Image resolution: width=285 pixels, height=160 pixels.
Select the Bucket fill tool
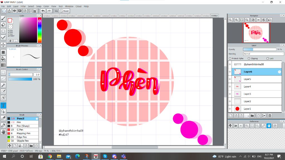[3, 59]
